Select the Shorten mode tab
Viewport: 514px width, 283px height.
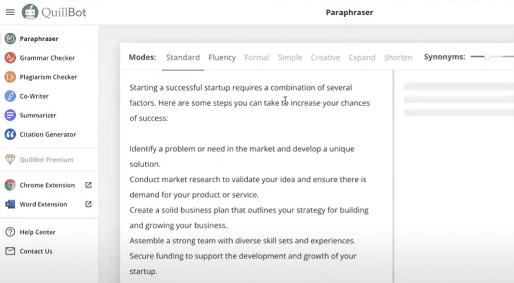pyautogui.click(x=399, y=57)
